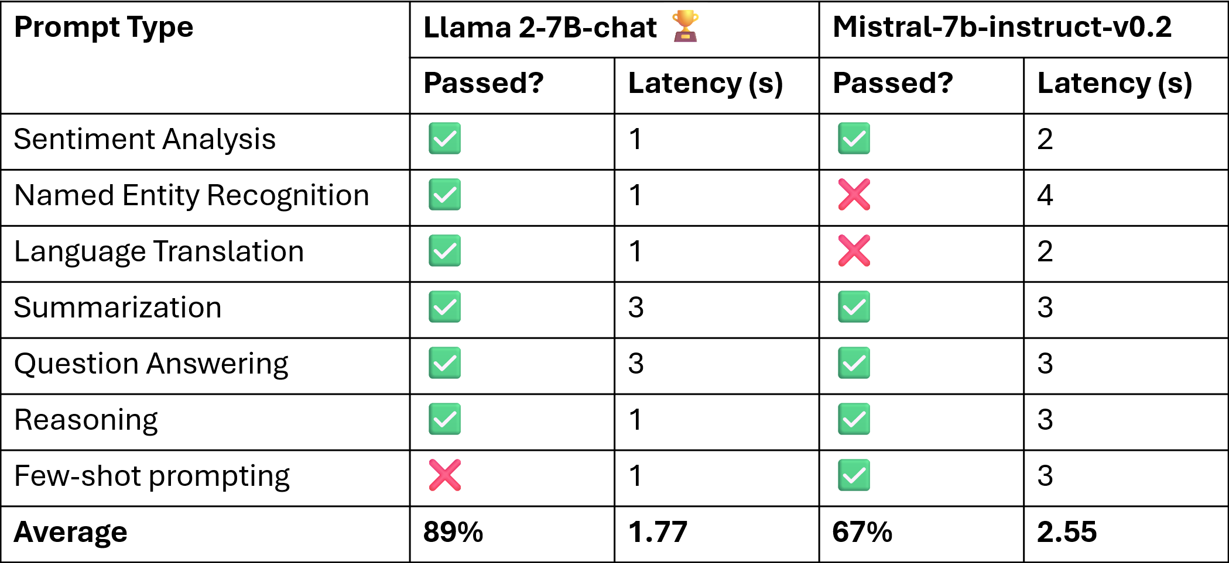
Task: Click Llama's green checkmark for Summarization
Action: (444, 307)
